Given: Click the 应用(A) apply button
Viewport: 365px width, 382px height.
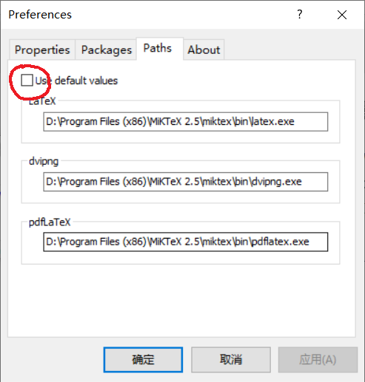Looking at the screenshot, I should tap(318, 360).
